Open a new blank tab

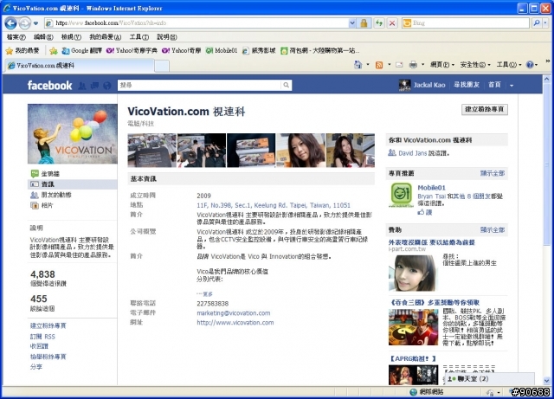[x=162, y=66]
